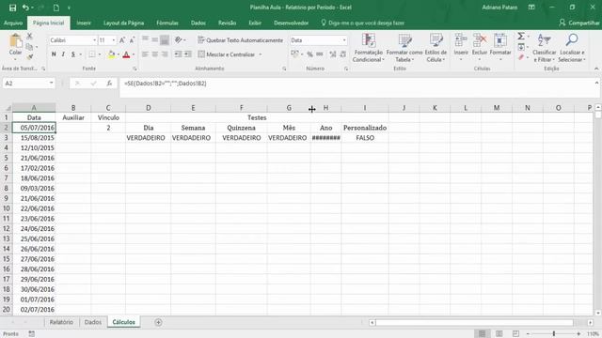This screenshot has width=602, height=338.
Task: Collapse the ribbon with the chevron
Action: [x=596, y=69]
